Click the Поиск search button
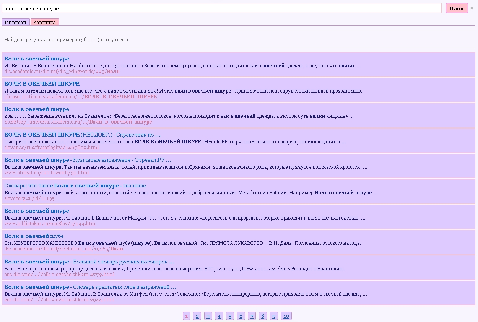478x322 pixels. click(457, 8)
